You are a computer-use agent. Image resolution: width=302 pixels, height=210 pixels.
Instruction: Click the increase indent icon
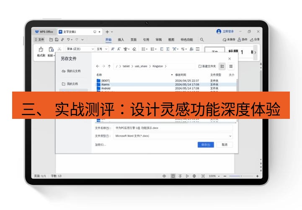168,49
